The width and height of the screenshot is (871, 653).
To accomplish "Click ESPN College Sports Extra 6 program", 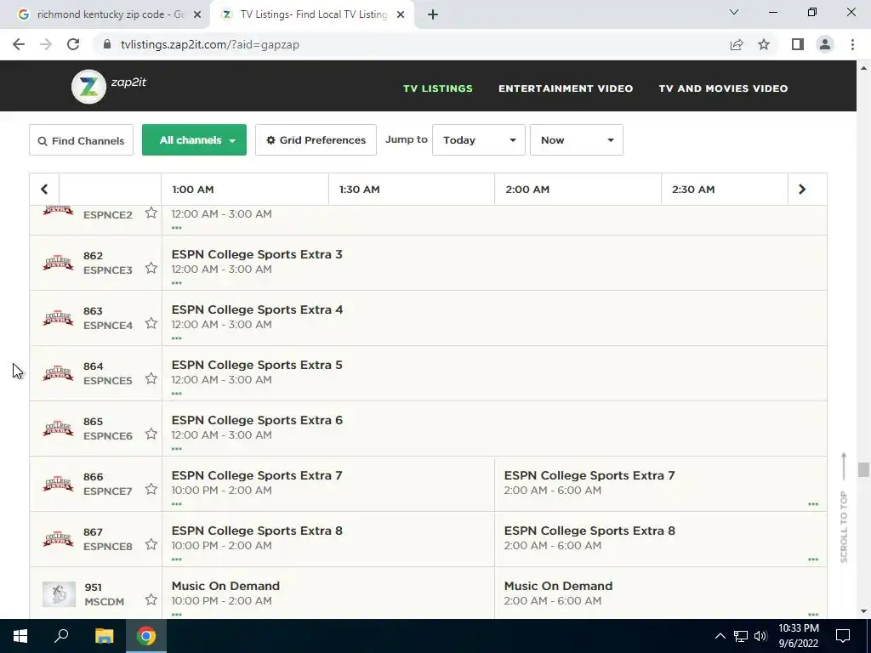I will point(257,420).
